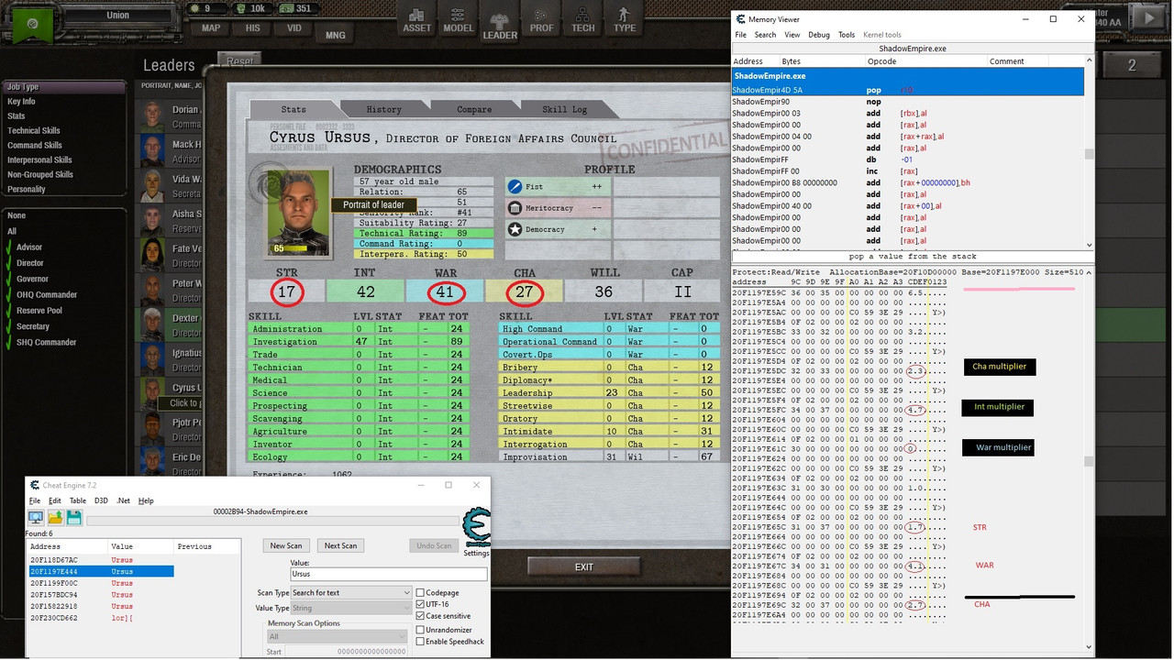Click the MNG button
The image size is (1174, 660).
[x=336, y=35]
